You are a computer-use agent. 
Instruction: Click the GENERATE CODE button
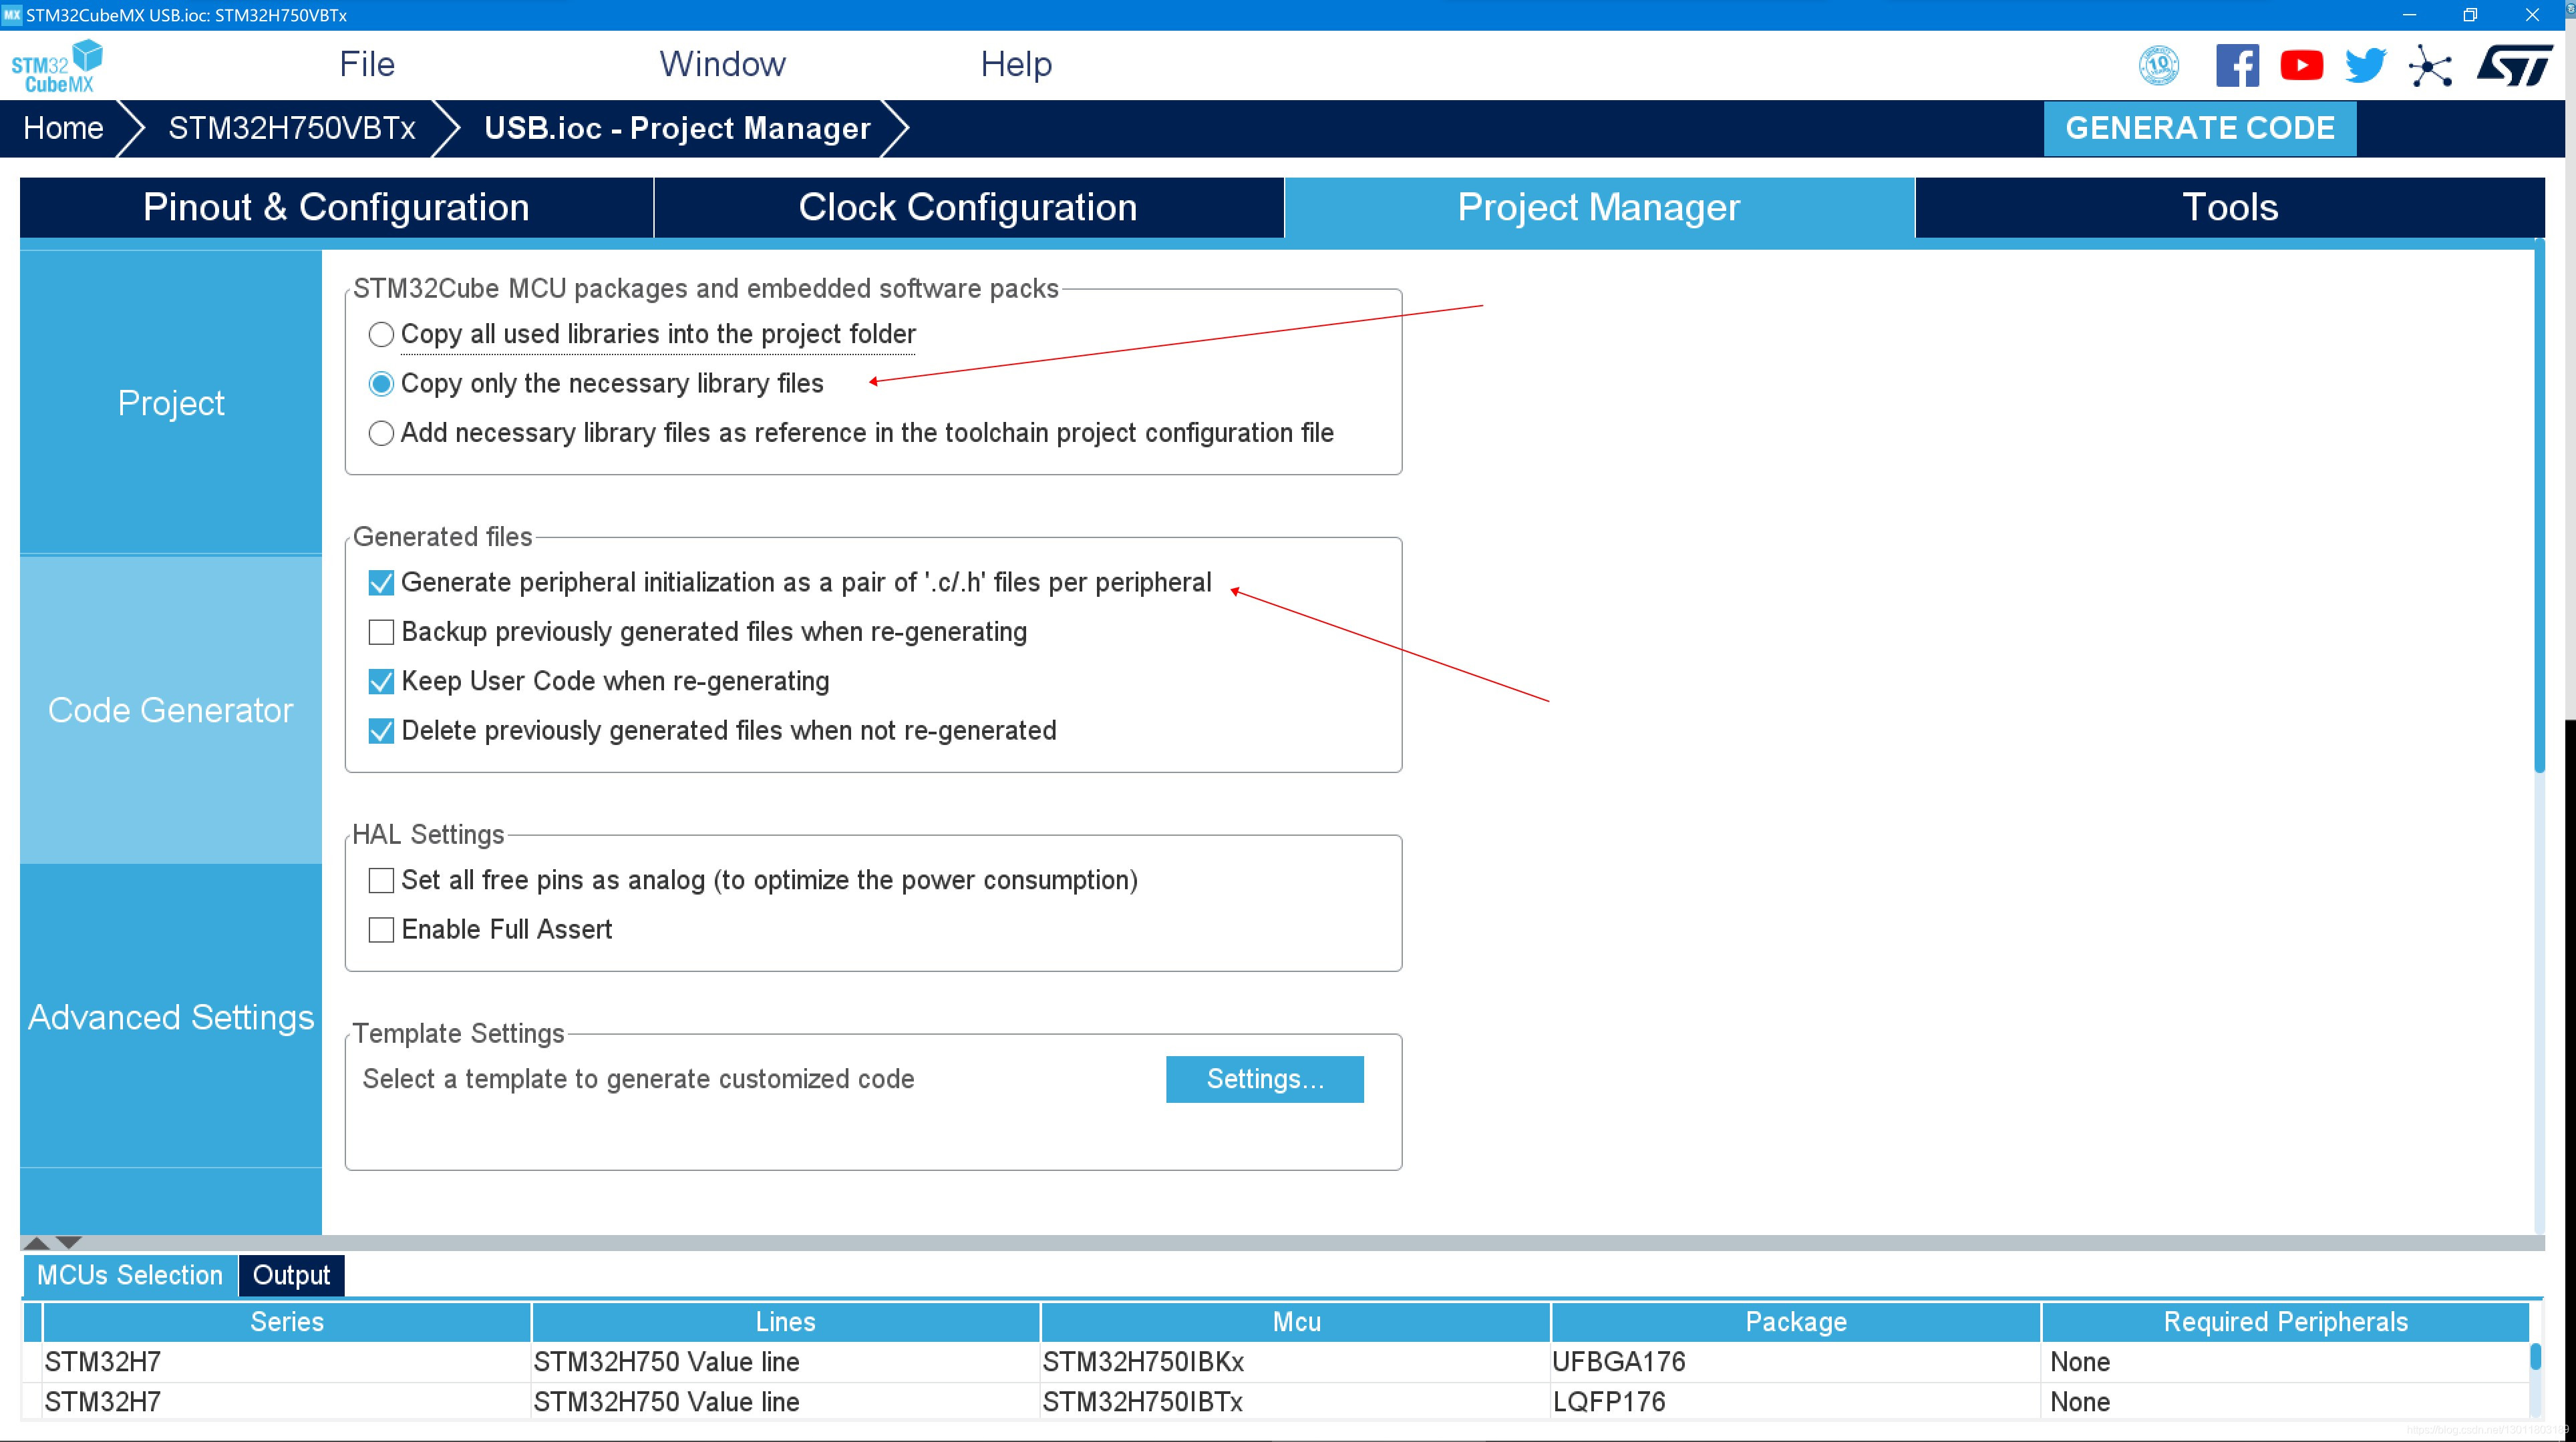coord(2200,128)
